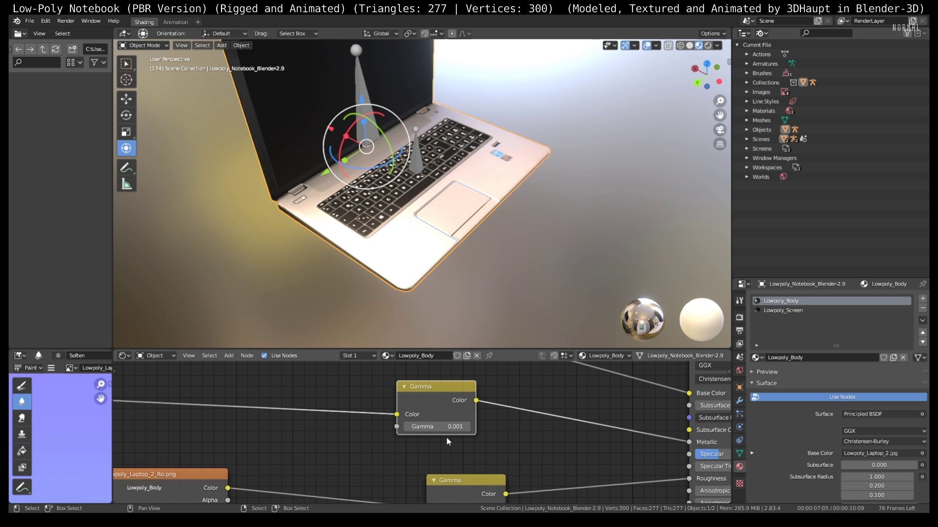Select the Rotate tool in viewport toolbar
The width and height of the screenshot is (938, 527).
click(x=126, y=115)
